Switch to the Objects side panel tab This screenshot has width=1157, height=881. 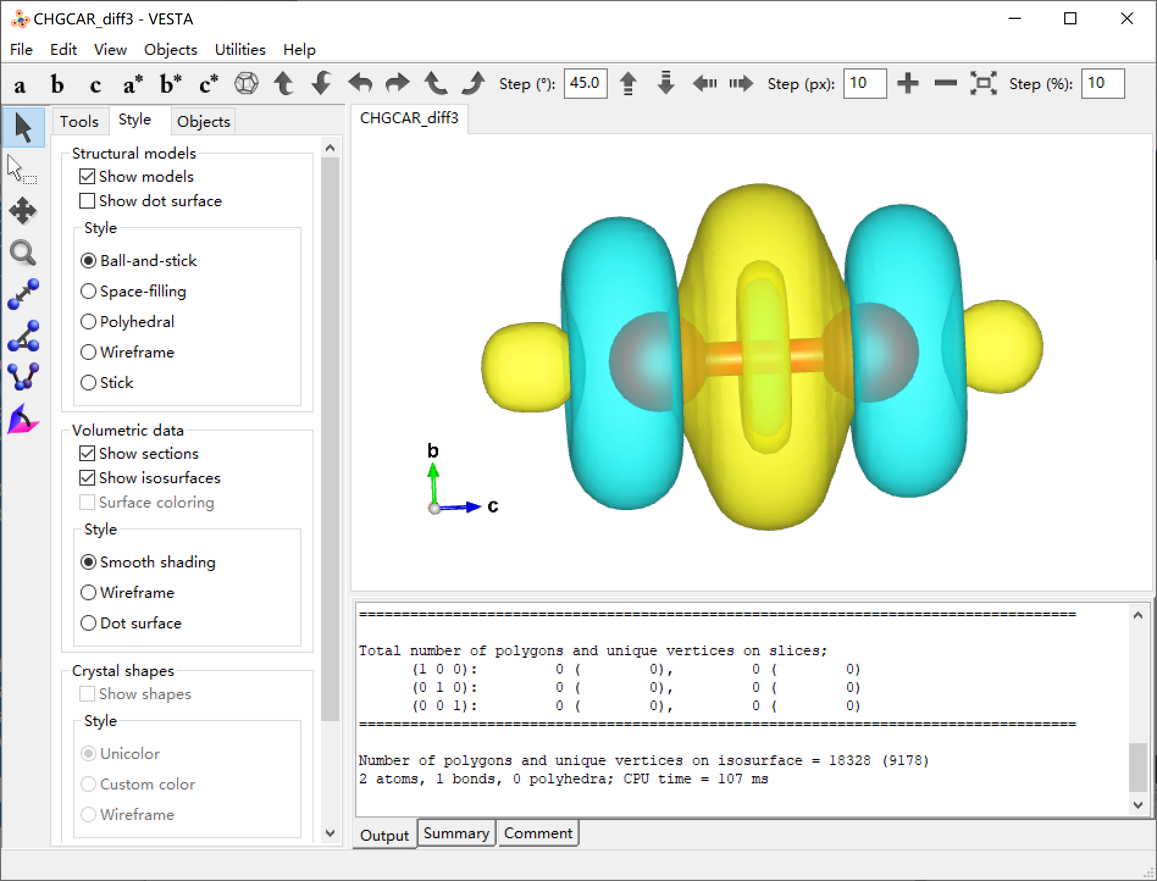click(x=204, y=121)
